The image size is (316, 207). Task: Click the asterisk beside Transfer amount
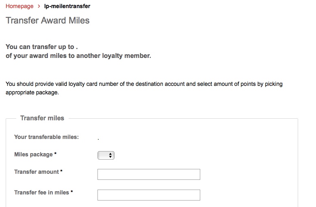click(x=61, y=171)
